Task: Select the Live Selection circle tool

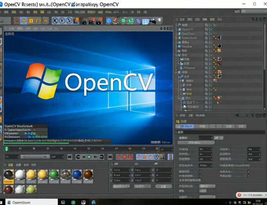Action: 16,21
